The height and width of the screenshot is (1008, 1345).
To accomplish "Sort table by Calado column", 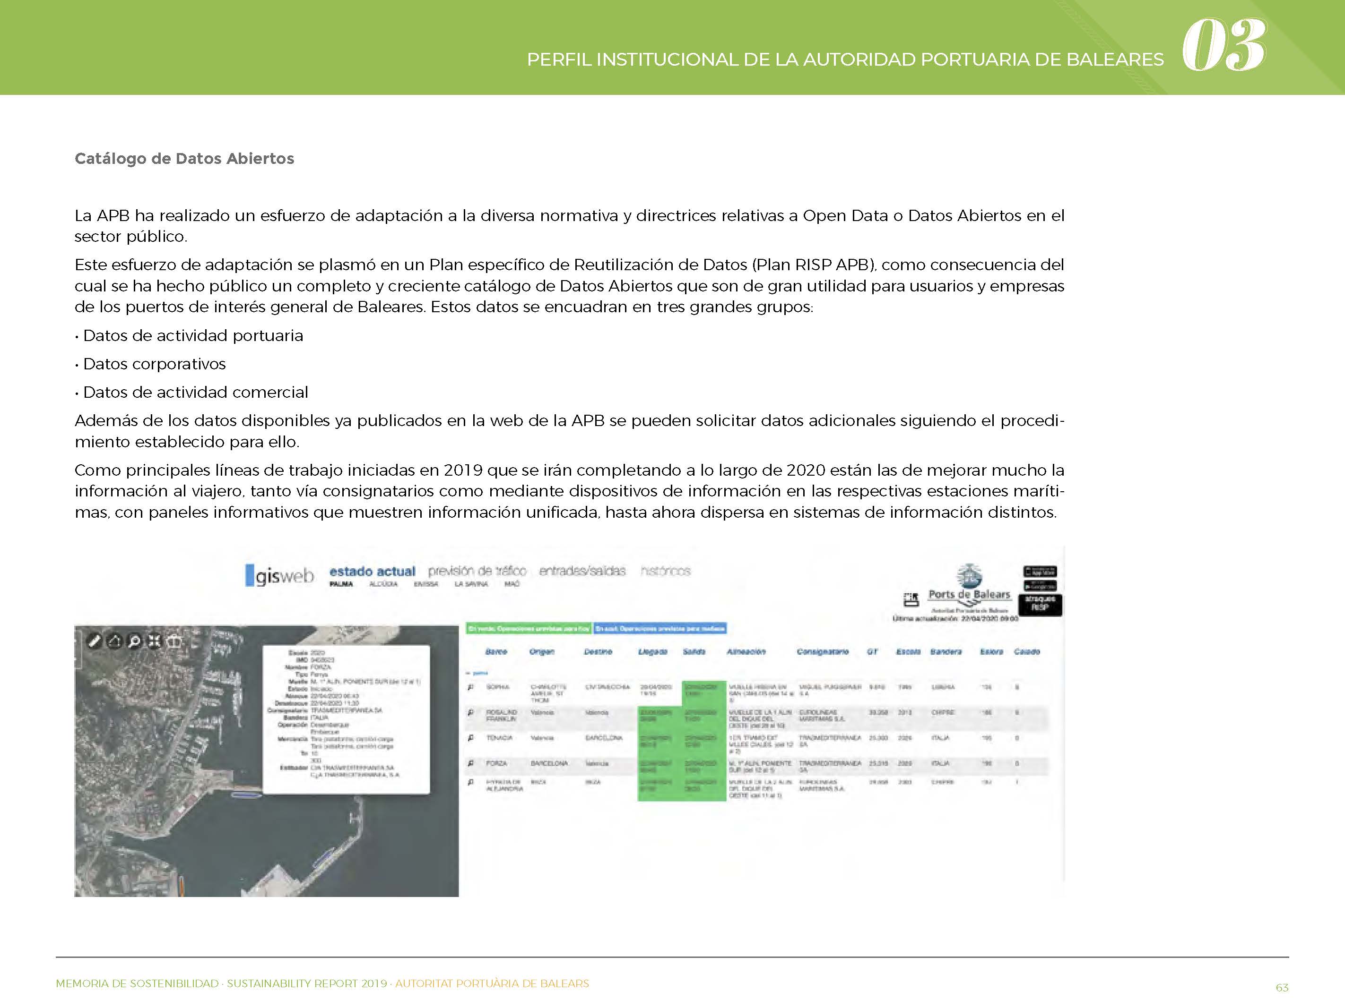I will click(x=1027, y=651).
